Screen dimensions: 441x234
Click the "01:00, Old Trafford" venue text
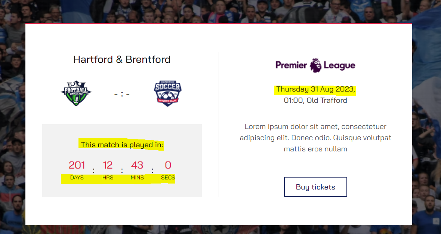315,100
